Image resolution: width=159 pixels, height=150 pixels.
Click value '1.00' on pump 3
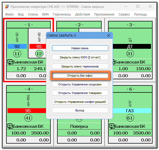[123, 69]
